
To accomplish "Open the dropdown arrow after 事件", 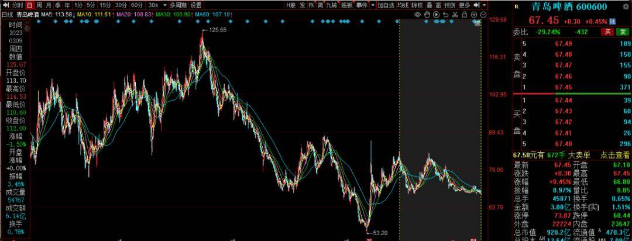I will pyautogui.click(x=373, y=5).
